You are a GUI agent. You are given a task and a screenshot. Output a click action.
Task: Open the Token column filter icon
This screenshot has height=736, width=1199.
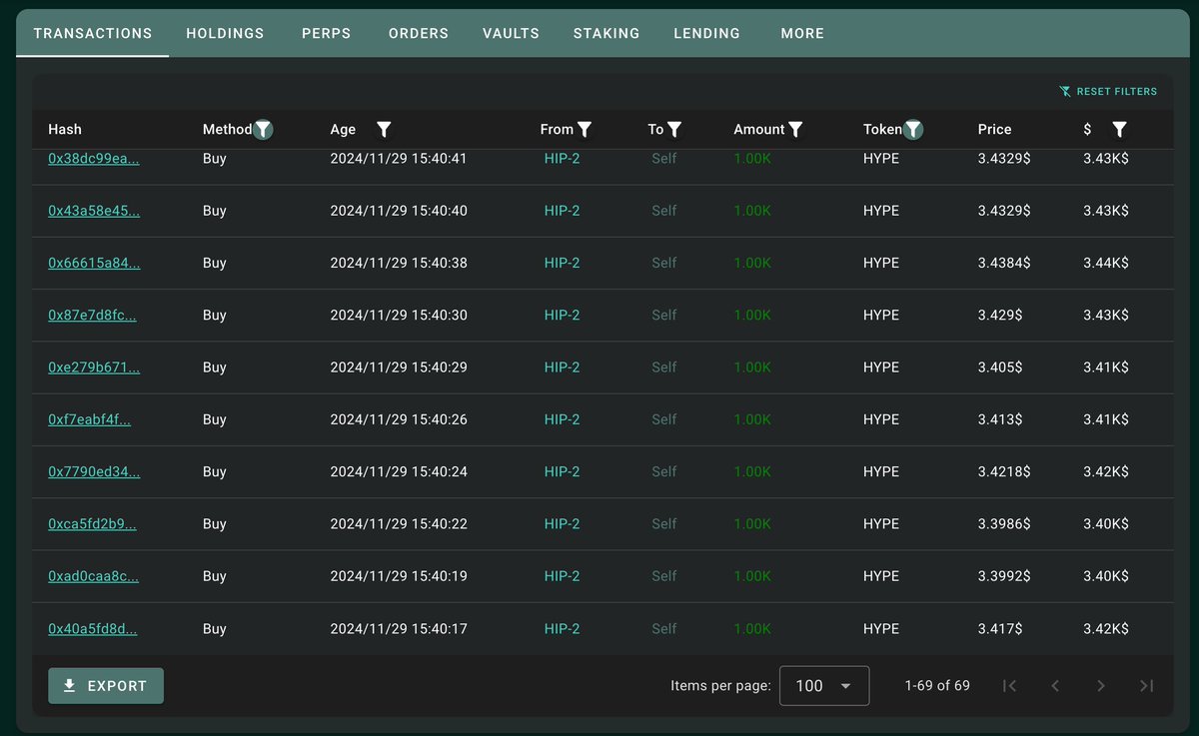point(913,129)
